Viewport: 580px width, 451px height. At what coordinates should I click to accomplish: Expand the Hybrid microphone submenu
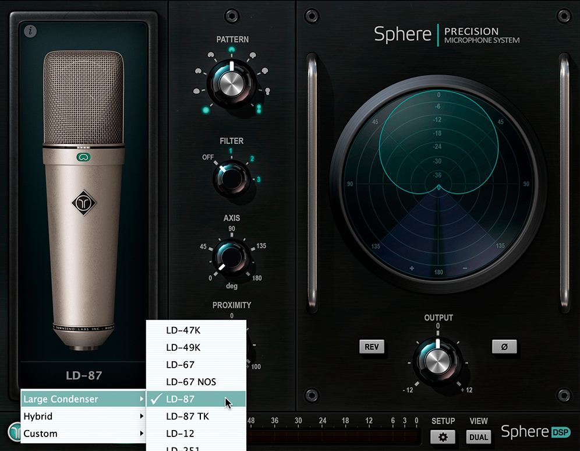pyautogui.click(x=83, y=416)
